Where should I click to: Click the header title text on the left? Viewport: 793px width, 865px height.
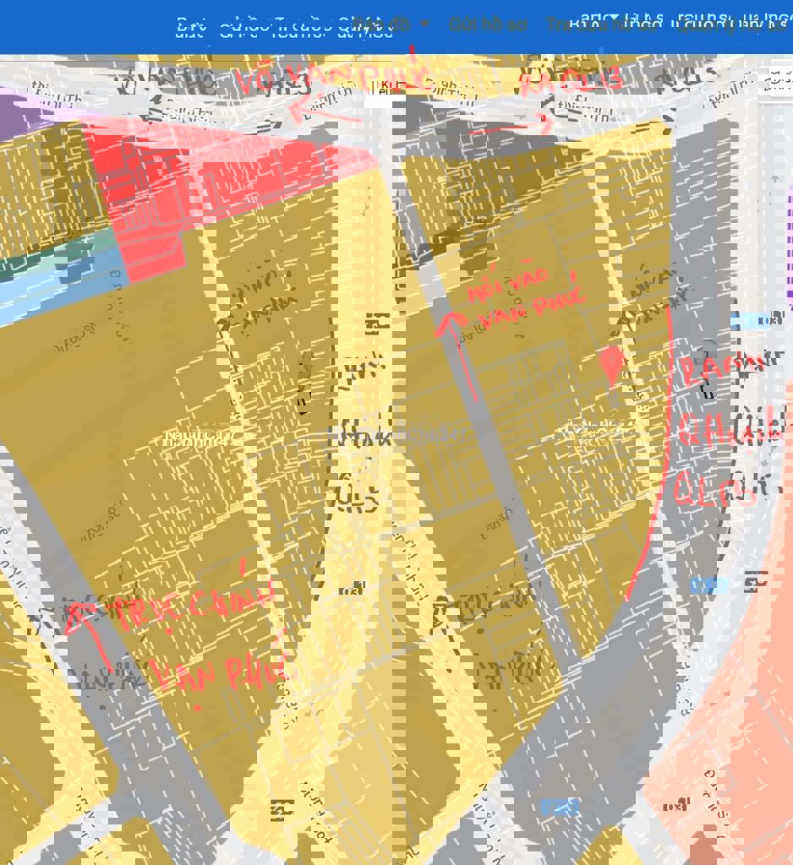(284, 30)
